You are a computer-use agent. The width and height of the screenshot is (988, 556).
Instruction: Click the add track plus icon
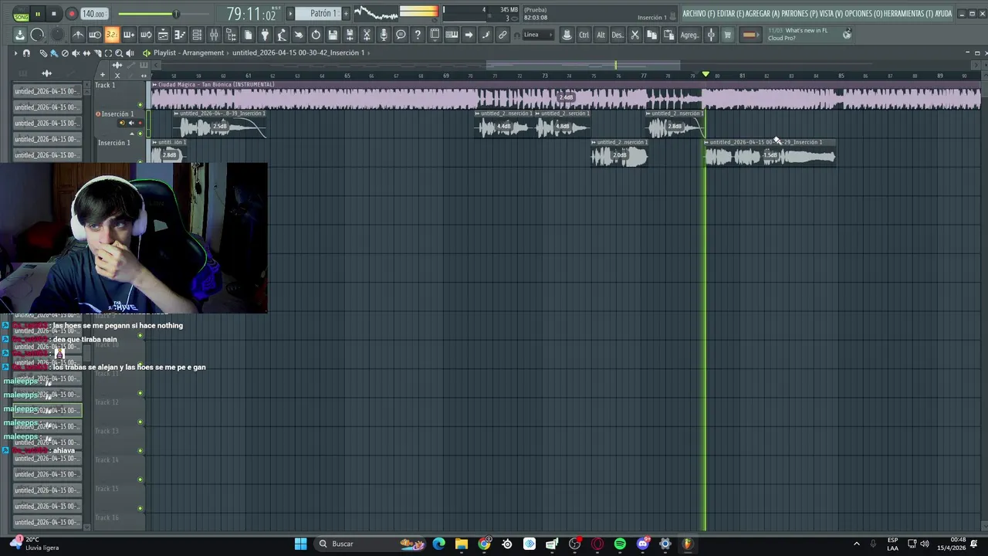click(103, 75)
